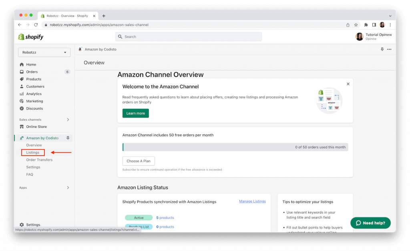
Task: Open the Manage Listings link
Action: coord(252,201)
